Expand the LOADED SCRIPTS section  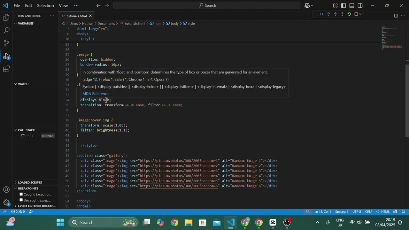35,182
